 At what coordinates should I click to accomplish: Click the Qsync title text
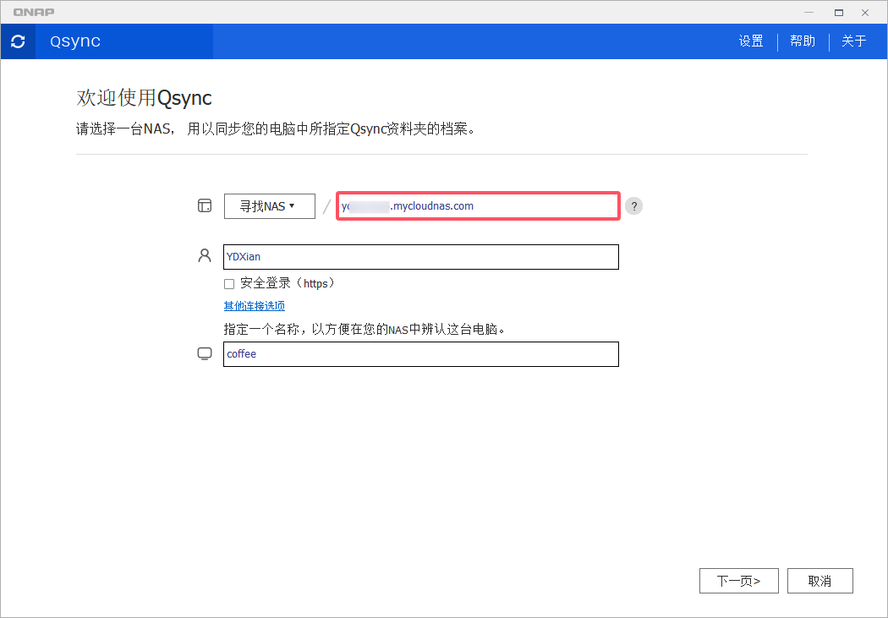(x=75, y=41)
